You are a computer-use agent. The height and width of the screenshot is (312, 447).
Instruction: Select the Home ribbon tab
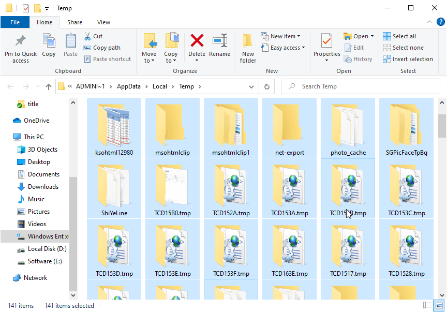pyautogui.click(x=44, y=22)
